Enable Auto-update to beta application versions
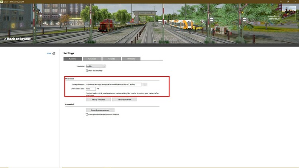The image size is (299, 168). click(87, 115)
